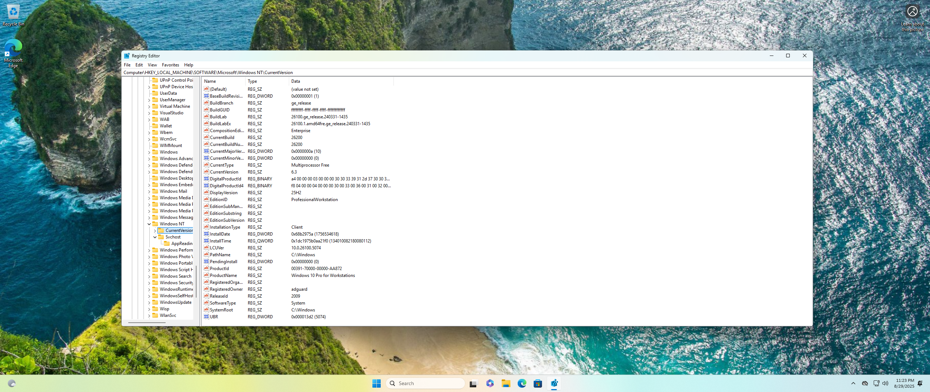This screenshot has width=930, height=392.
Task: Open the Edit menu
Action: [x=139, y=65]
